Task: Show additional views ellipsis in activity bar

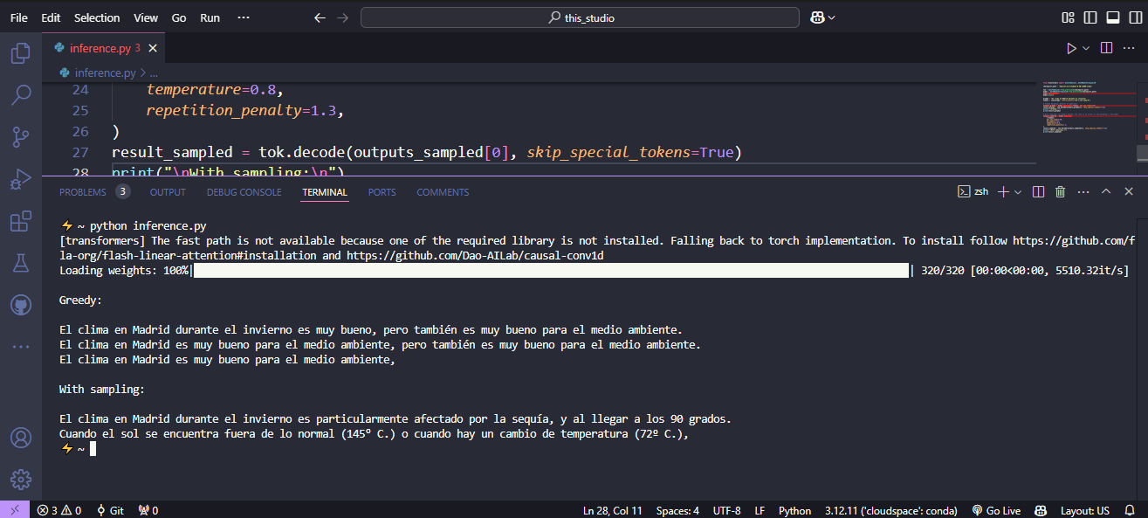Action: pos(21,347)
